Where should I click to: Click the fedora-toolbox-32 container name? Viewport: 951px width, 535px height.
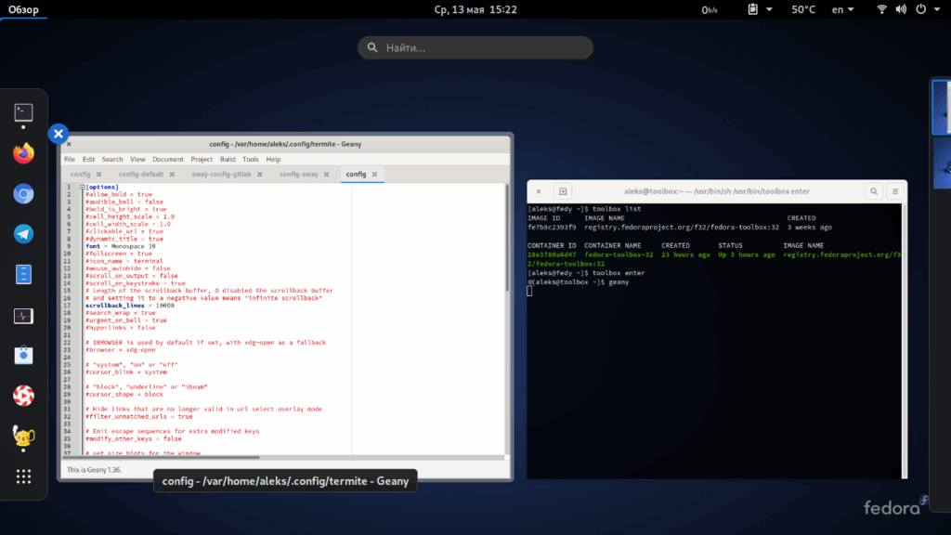619,254
